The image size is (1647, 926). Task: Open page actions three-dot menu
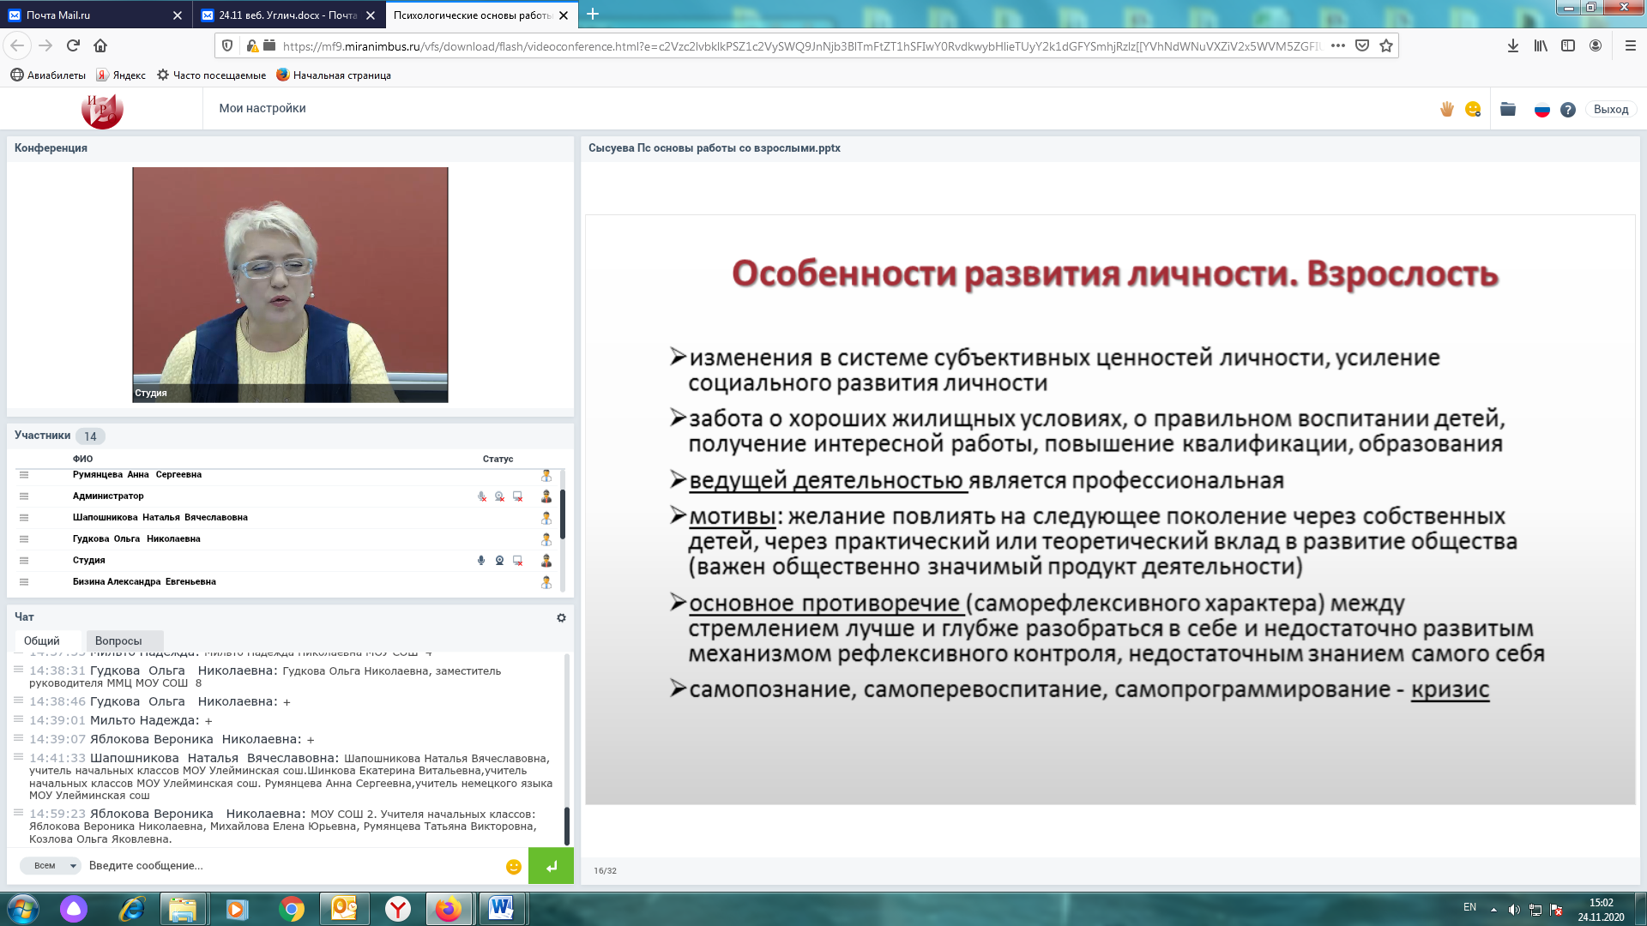click(1338, 45)
